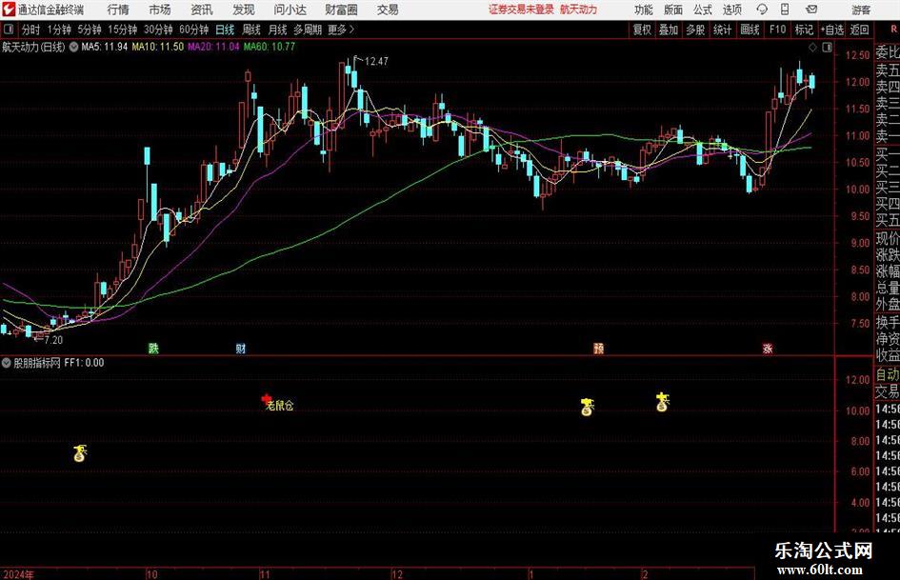The height and width of the screenshot is (580, 900).
Task: Switch to the 周线 weekly tab
Action: (x=251, y=30)
